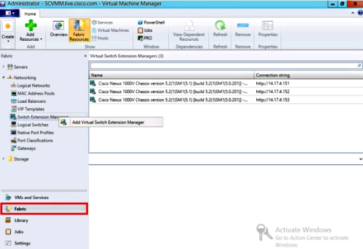Open Properties from the ribbon
The height and width of the screenshot is (249, 363).
pyautogui.click(x=268, y=29)
